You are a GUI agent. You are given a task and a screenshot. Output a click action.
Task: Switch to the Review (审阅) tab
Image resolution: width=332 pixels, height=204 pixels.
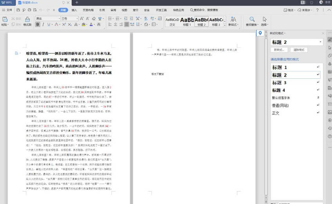(x=113, y=10)
